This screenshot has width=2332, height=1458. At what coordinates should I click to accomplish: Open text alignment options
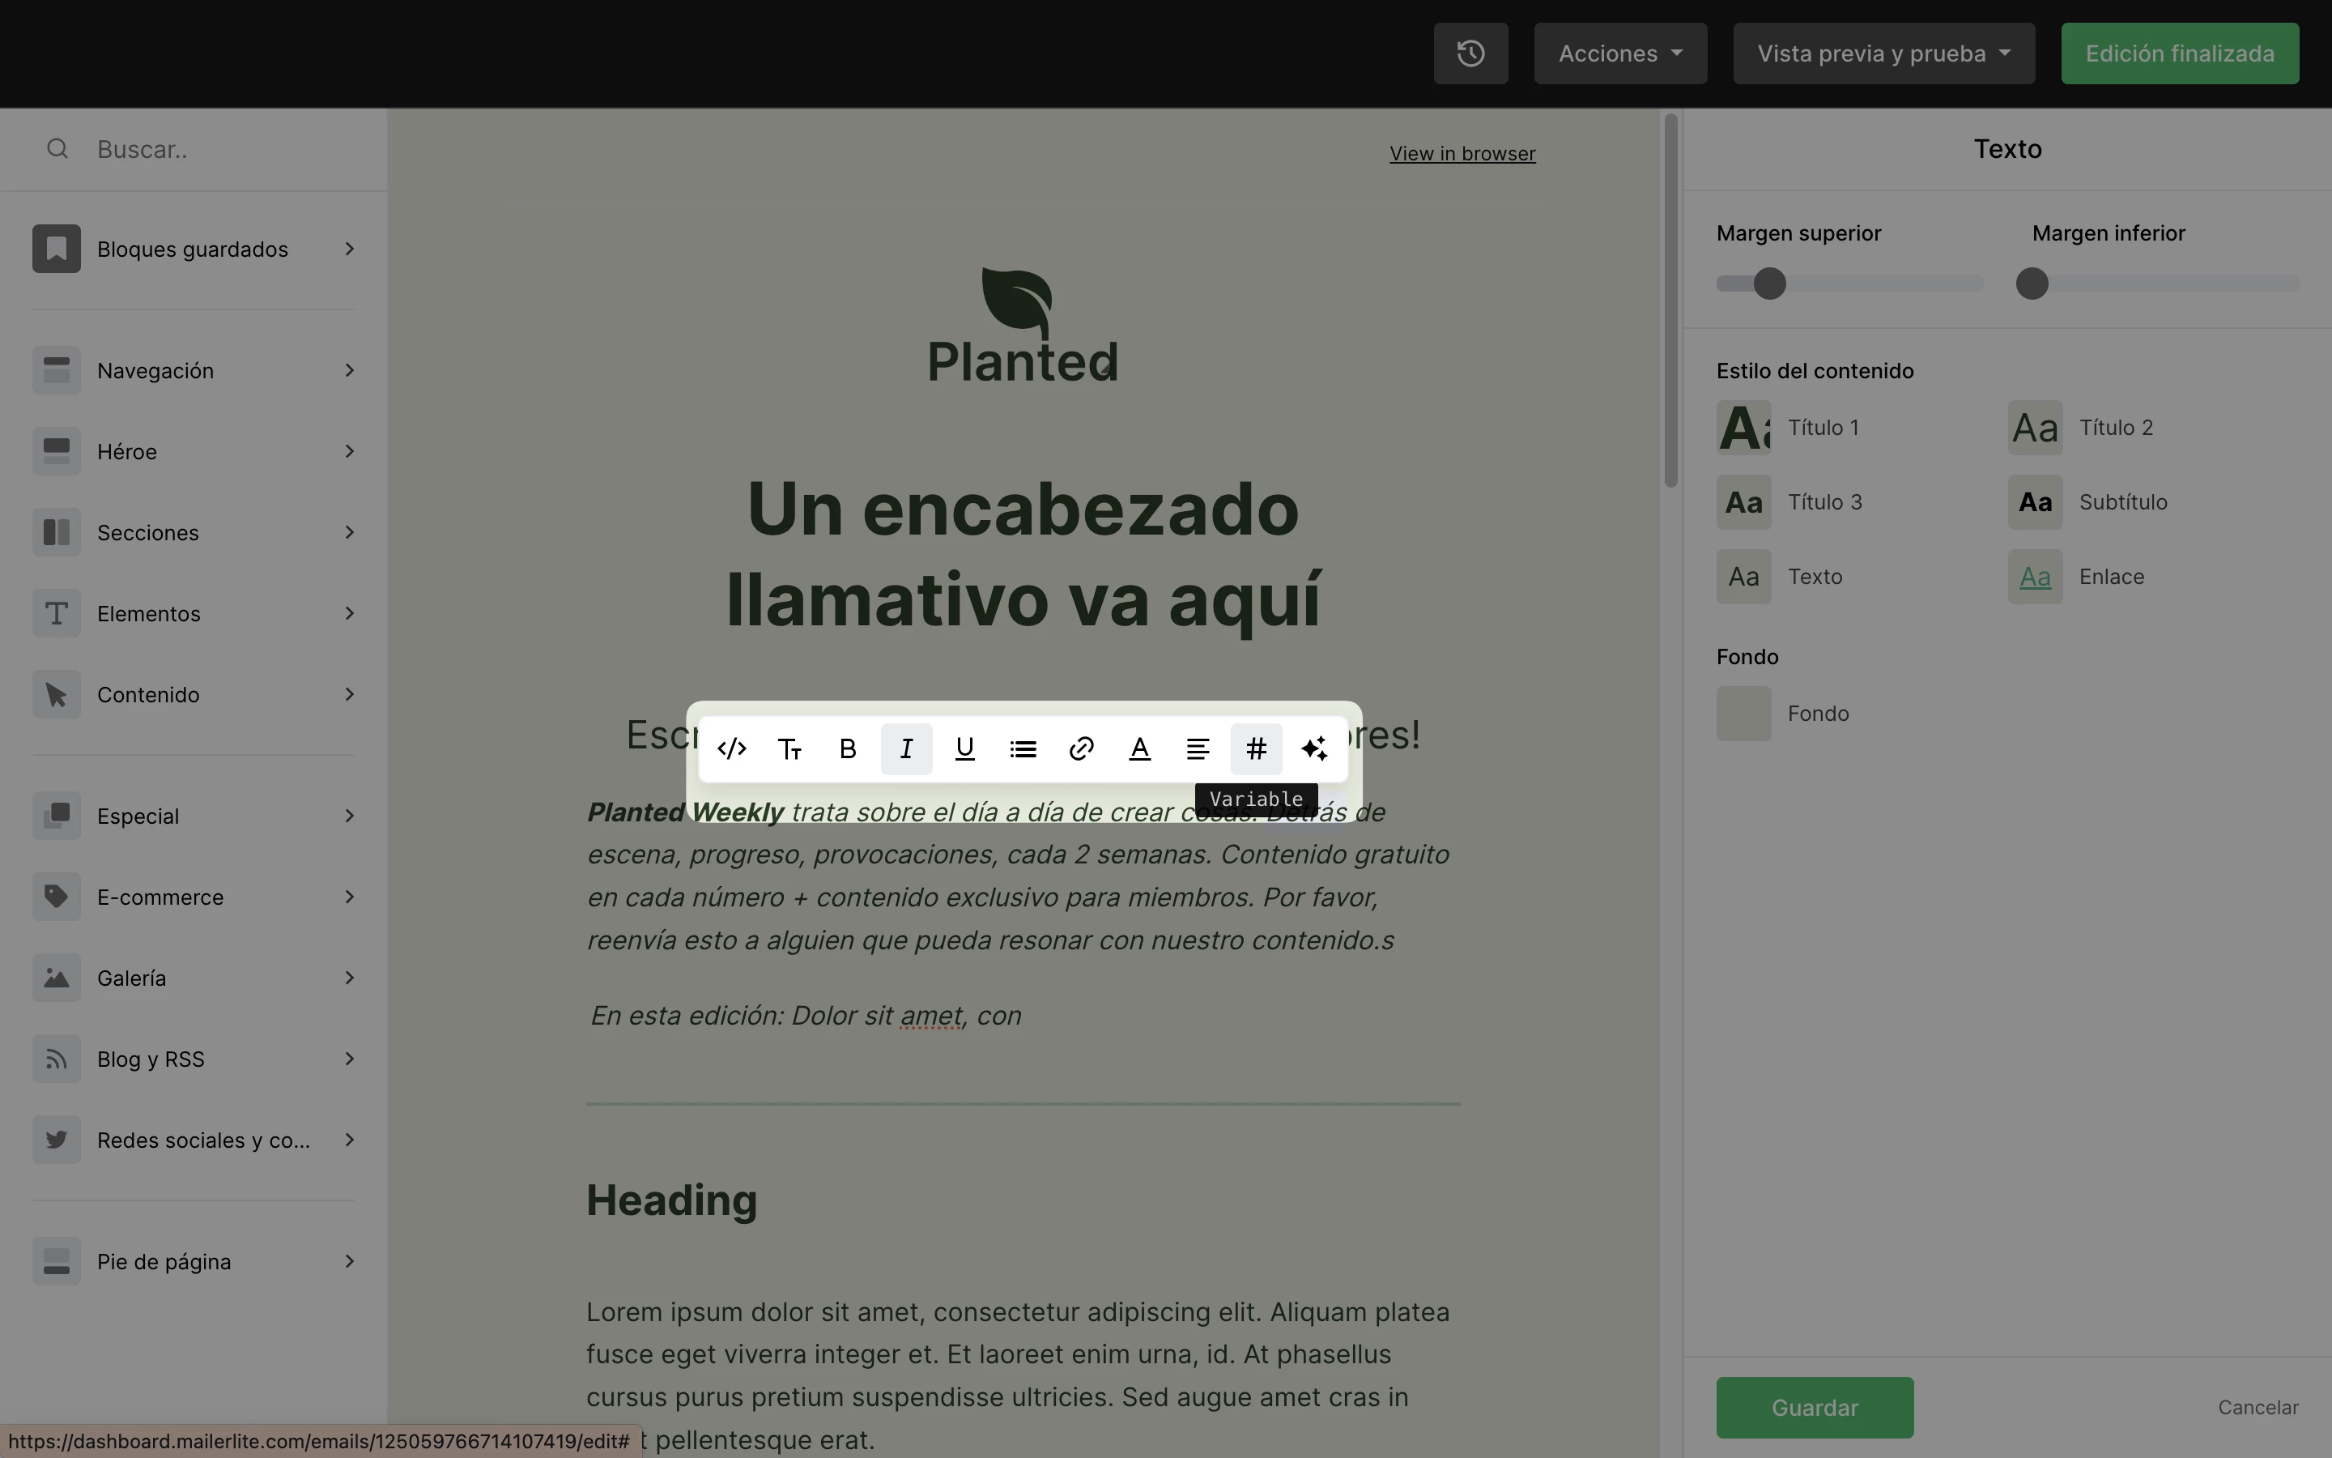click(x=1198, y=748)
